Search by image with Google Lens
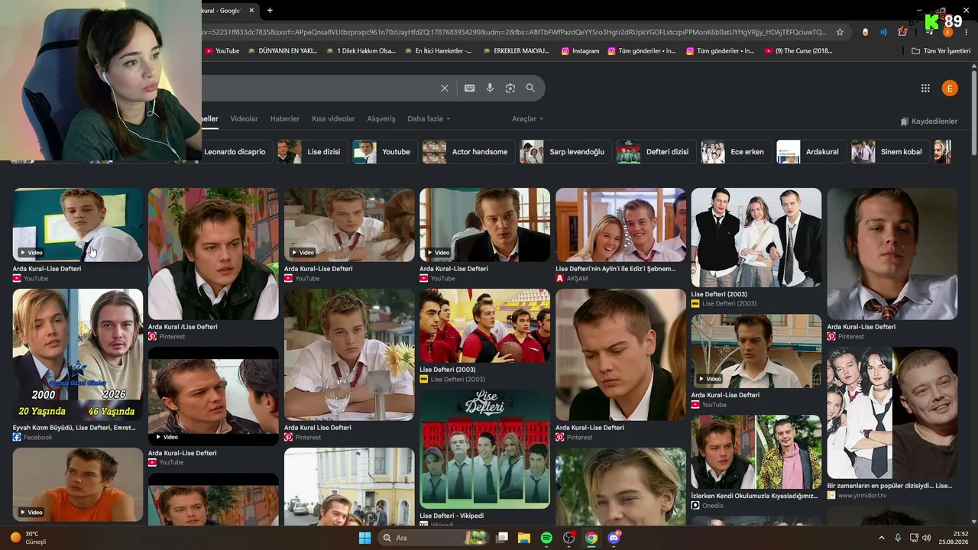The image size is (978, 550). pyautogui.click(x=510, y=88)
